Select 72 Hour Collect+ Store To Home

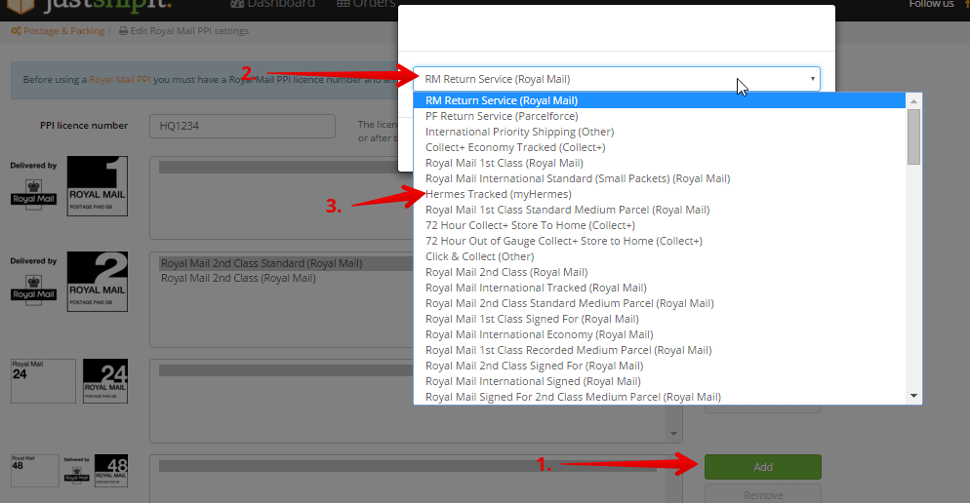click(660, 225)
